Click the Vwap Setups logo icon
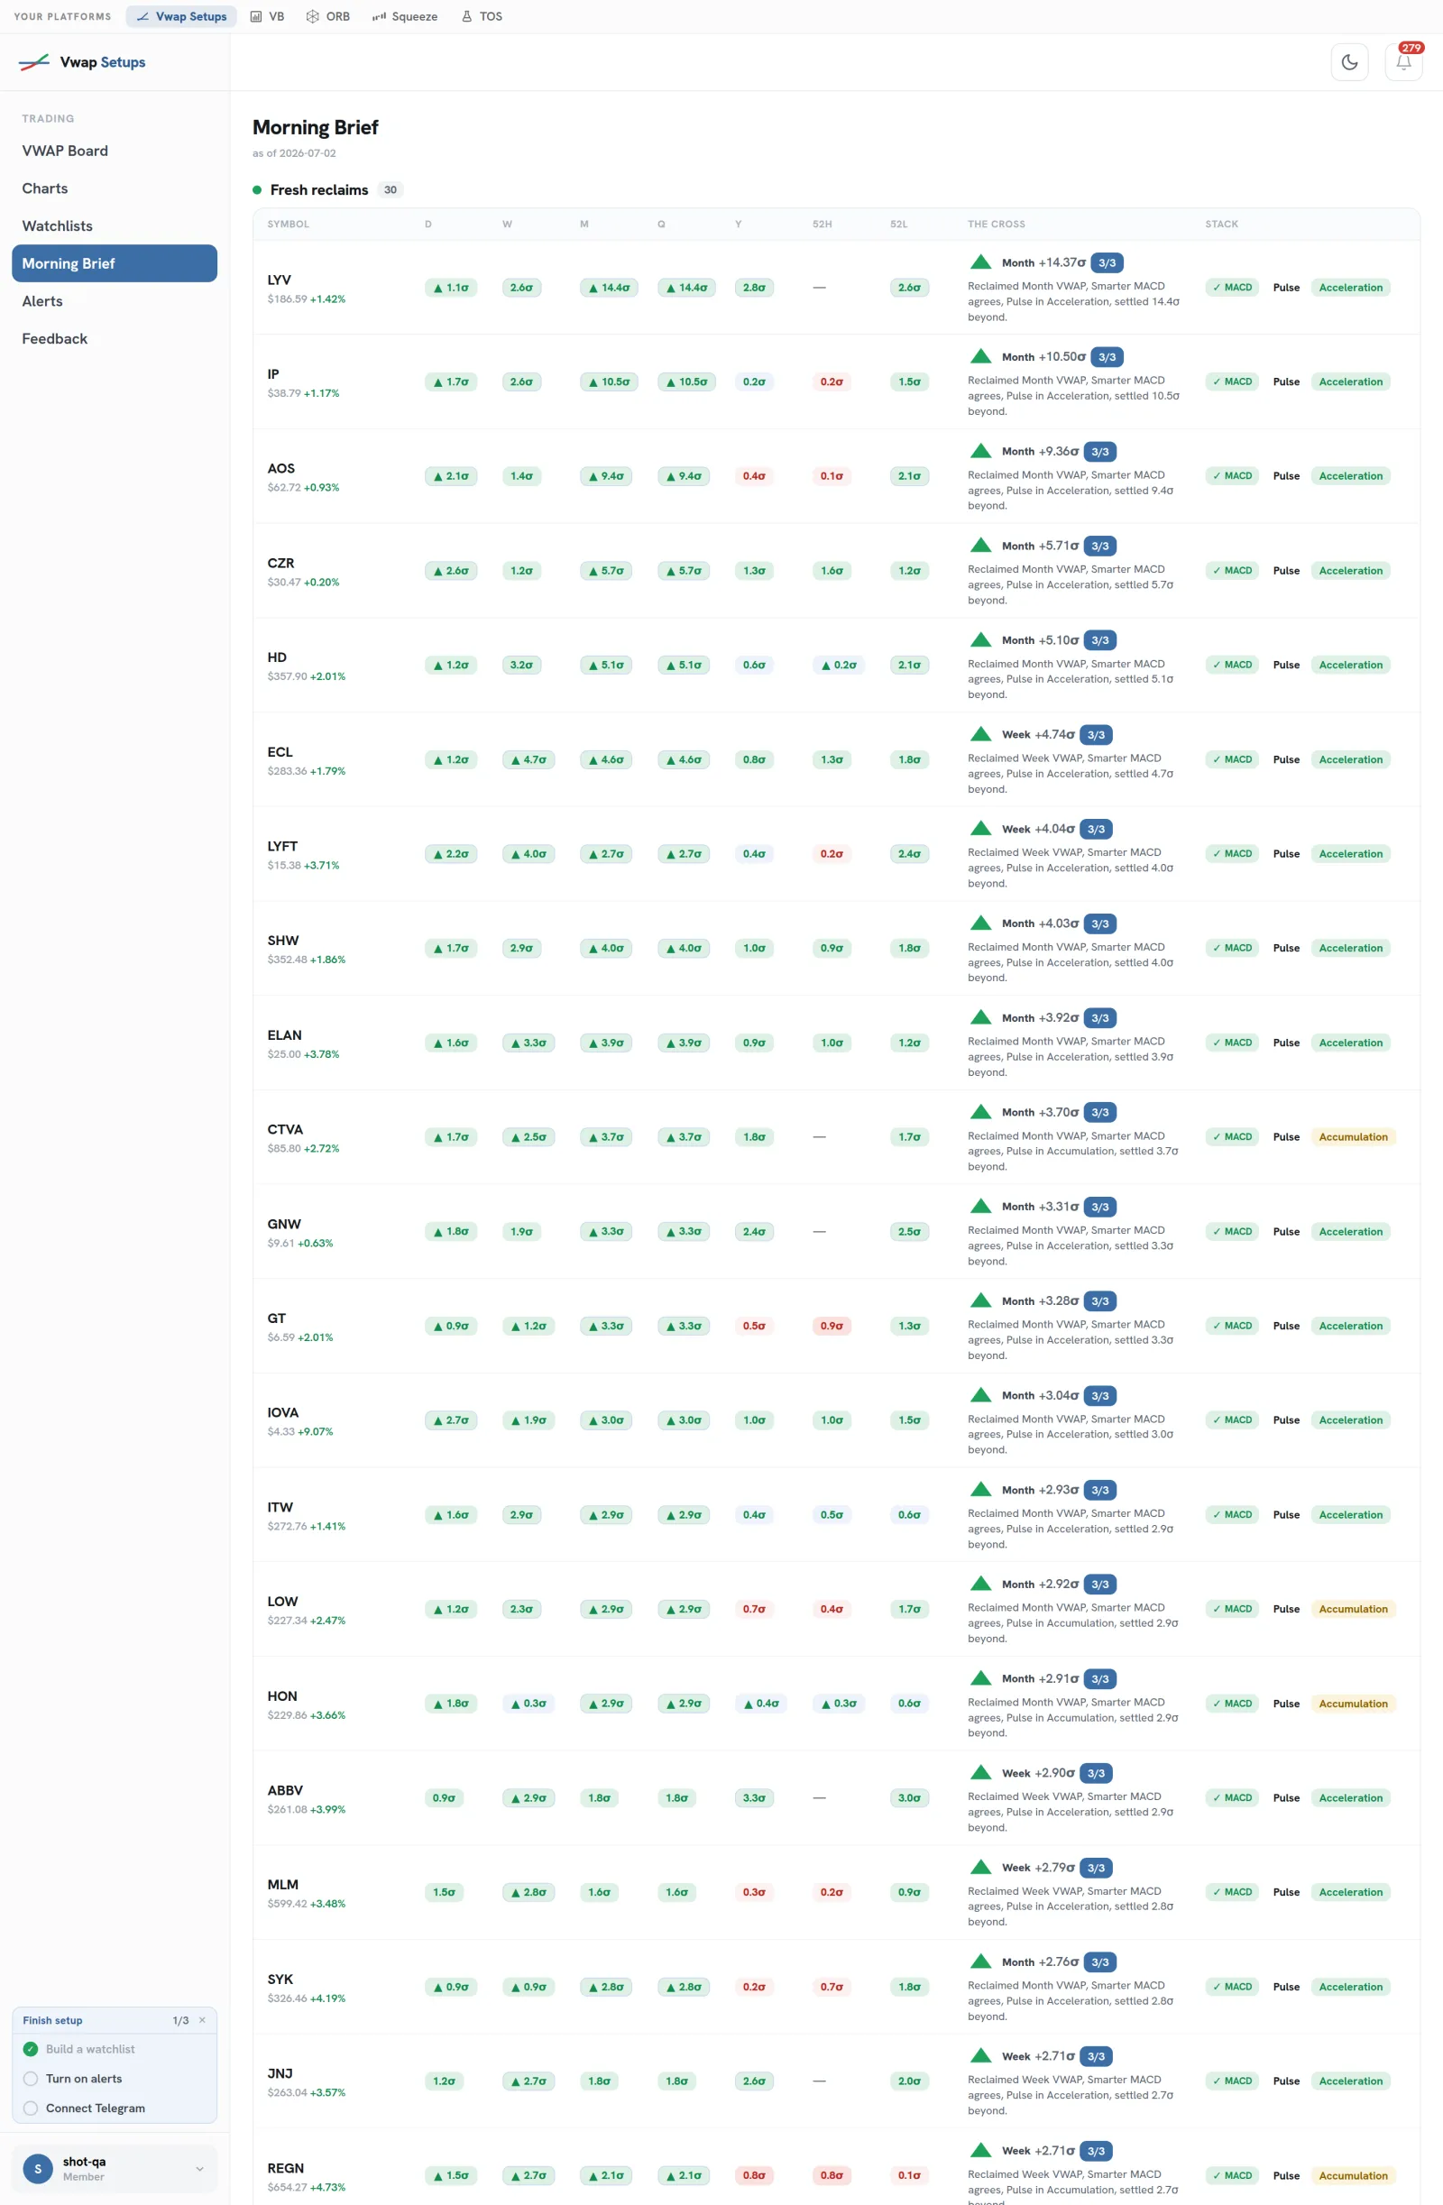Image resolution: width=1443 pixels, height=2205 pixels. pyautogui.click(x=34, y=62)
